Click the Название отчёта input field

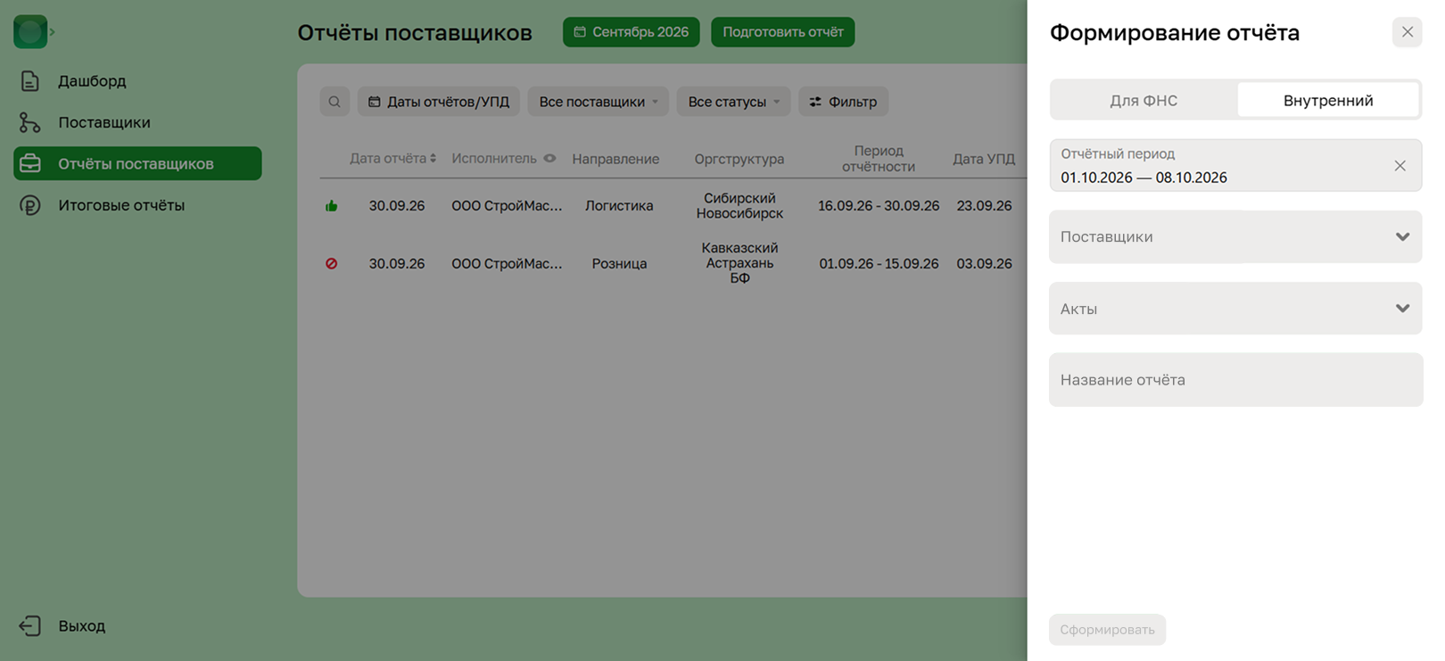(x=1235, y=380)
